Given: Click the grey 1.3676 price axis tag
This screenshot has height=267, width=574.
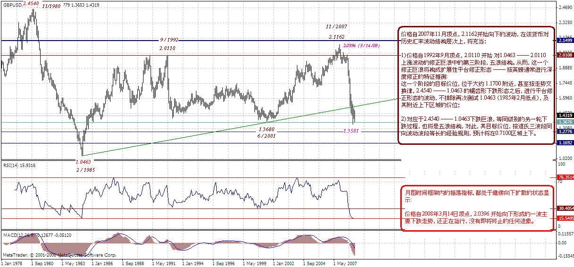Looking at the screenshot, I should (x=565, y=122).
